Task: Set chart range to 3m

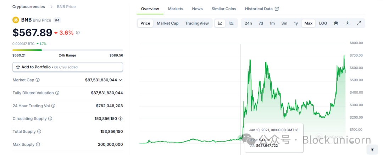Action: click(284, 23)
